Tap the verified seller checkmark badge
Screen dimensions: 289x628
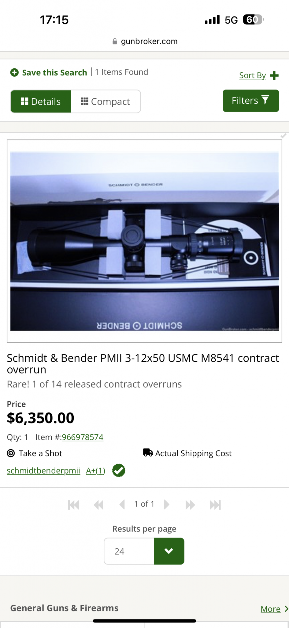click(119, 470)
